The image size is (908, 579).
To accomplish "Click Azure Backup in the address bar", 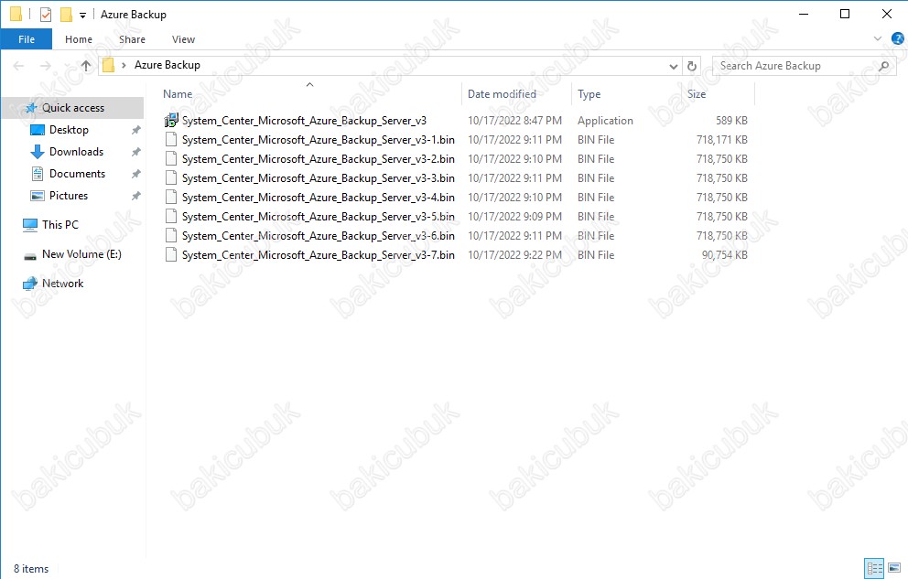I will (168, 65).
